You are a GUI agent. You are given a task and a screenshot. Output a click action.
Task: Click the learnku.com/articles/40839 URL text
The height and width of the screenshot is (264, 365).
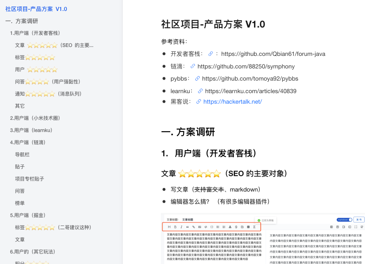click(251, 91)
